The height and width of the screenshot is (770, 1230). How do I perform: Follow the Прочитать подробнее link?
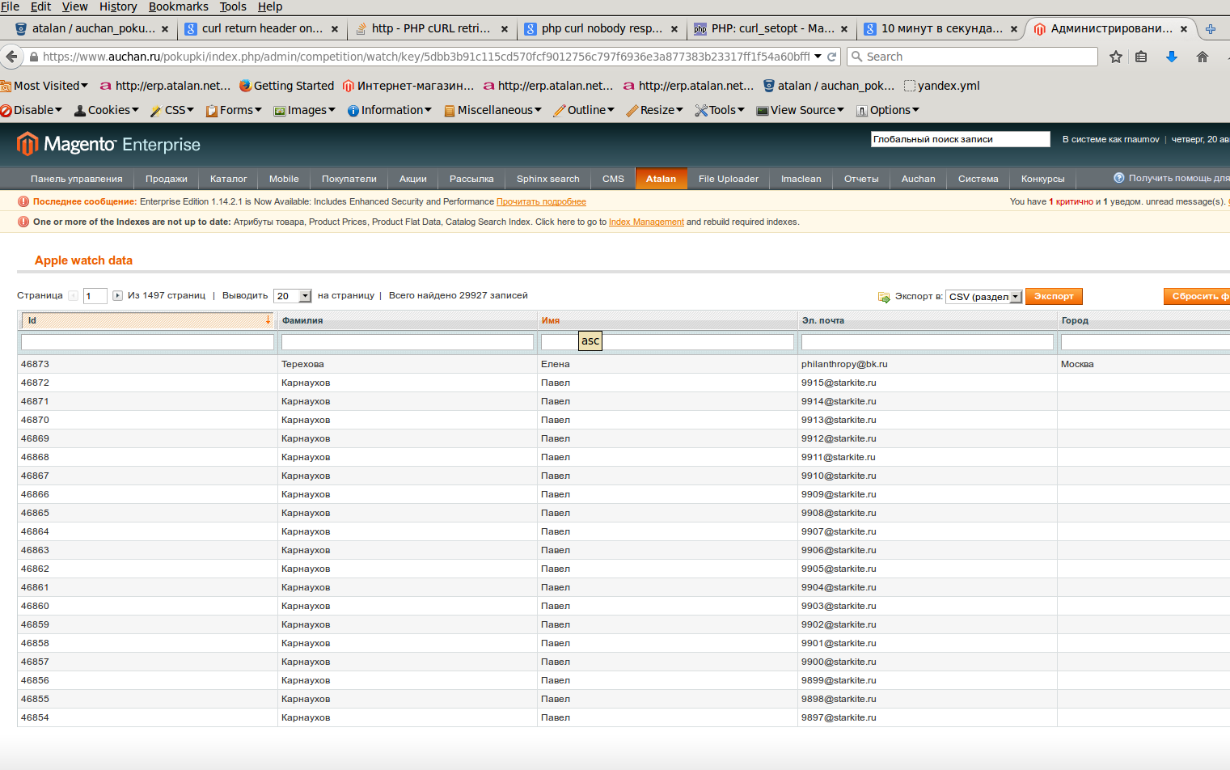541,201
